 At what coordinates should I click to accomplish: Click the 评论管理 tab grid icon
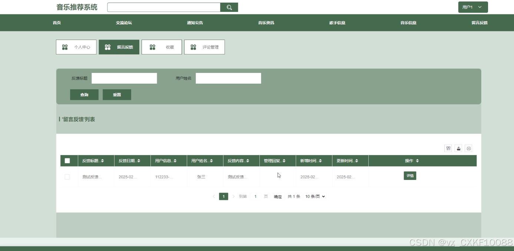click(193, 47)
